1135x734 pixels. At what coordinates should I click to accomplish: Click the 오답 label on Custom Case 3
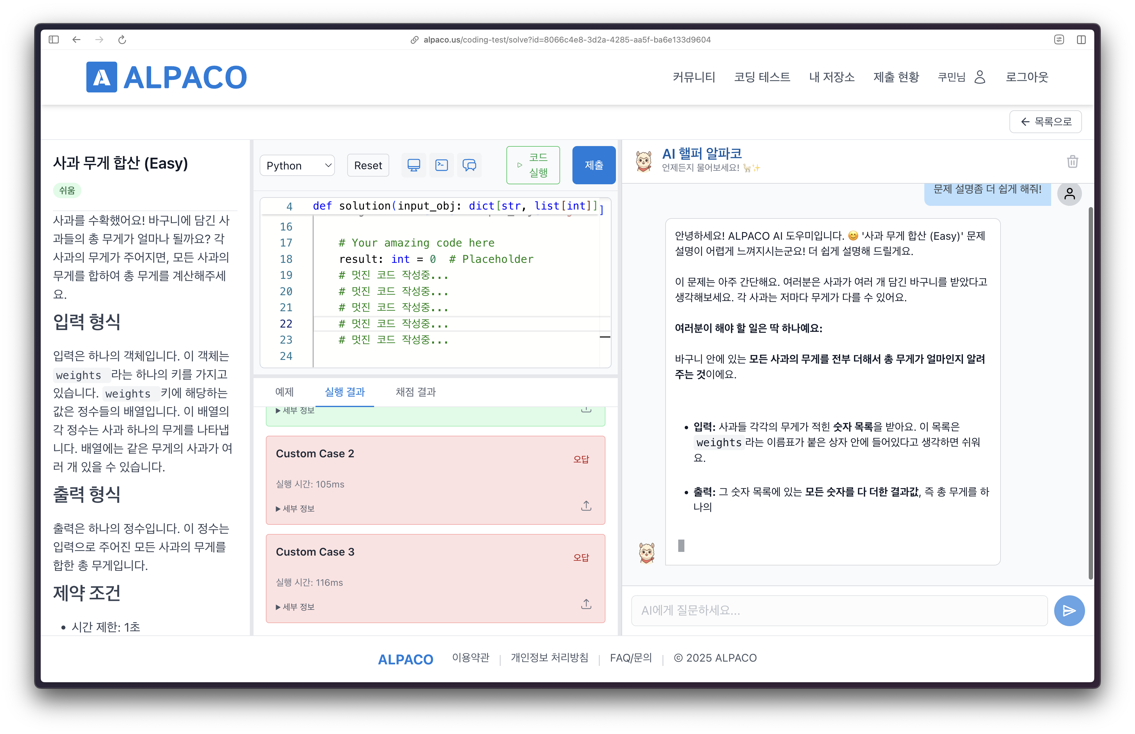tap(581, 557)
